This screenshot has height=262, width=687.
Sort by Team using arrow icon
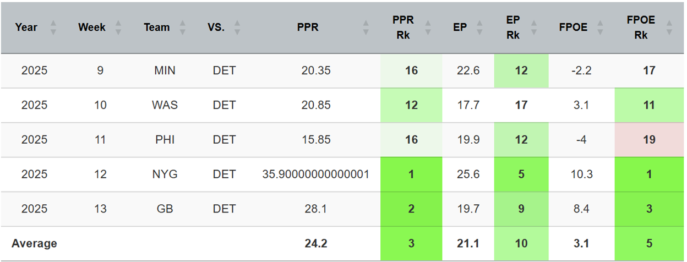[x=183, y=28]
